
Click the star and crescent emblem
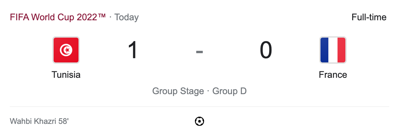[x=66, y=50]
